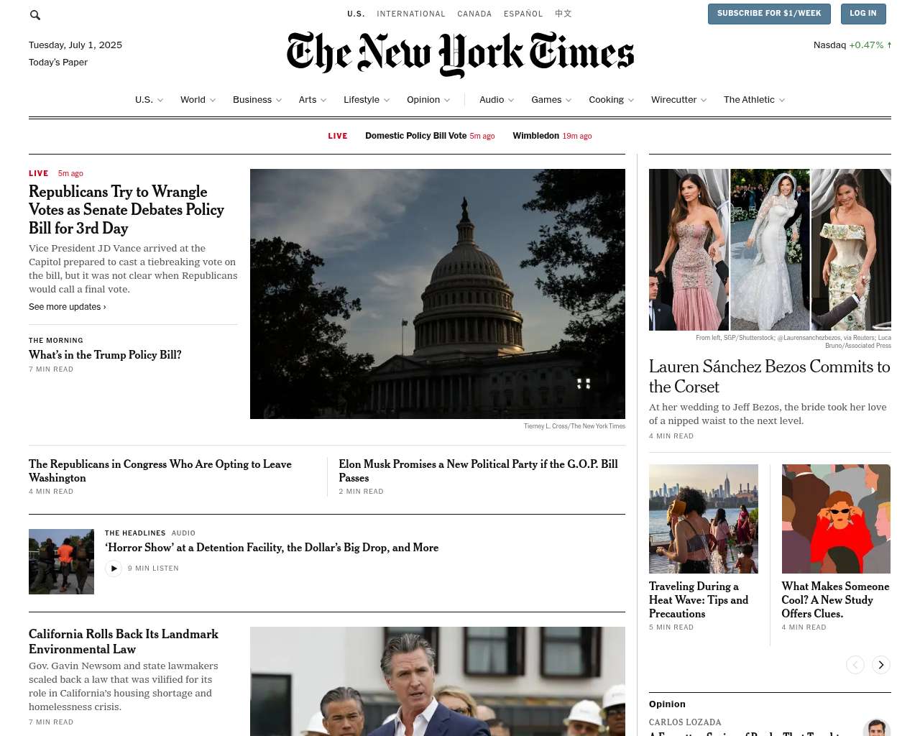Advance carousel with next arrow button
The height and width of the screenshot is (736, 920).
tap(881, 665)
